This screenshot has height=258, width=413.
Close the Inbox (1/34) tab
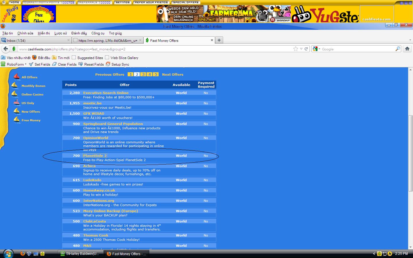[69, 40]
